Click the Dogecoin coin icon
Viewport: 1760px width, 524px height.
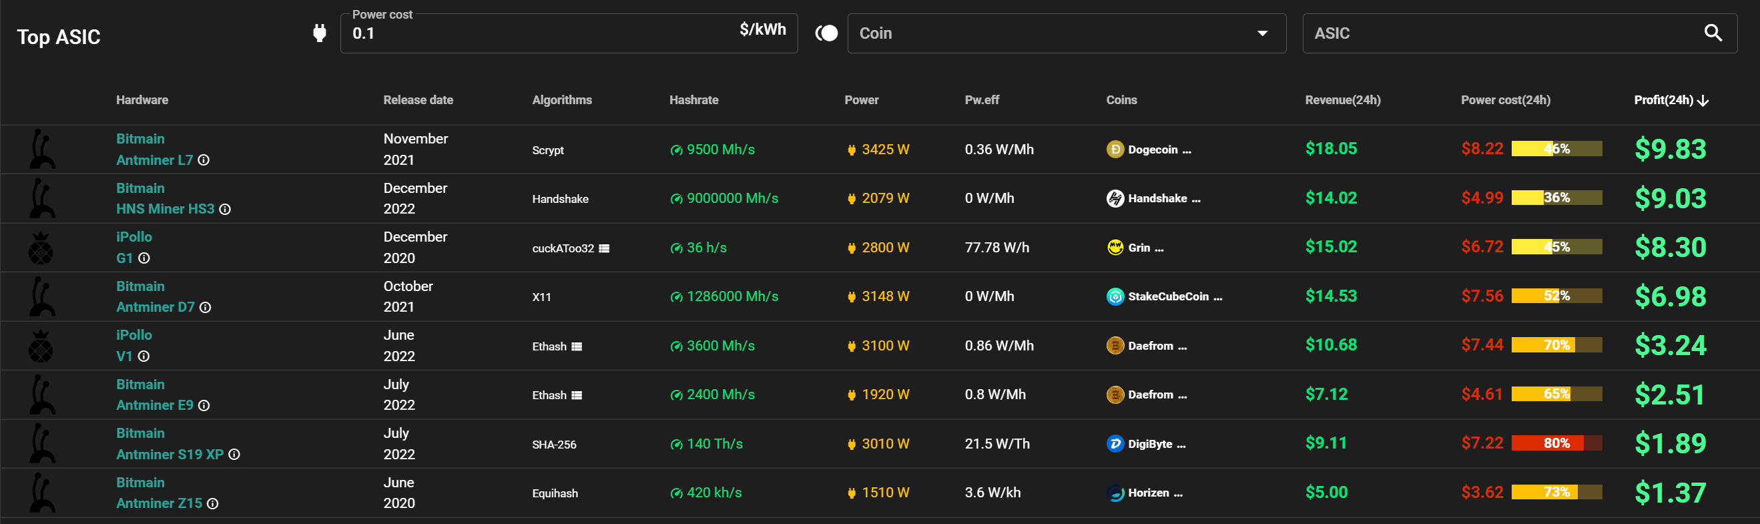coord(1115,150)
